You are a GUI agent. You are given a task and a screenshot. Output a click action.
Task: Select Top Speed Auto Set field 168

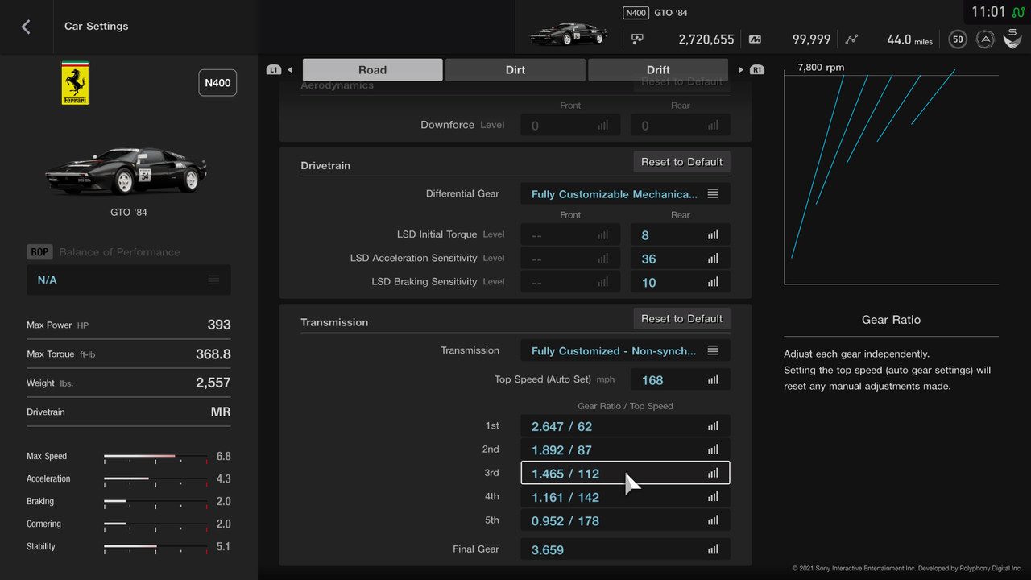point(681,380)
